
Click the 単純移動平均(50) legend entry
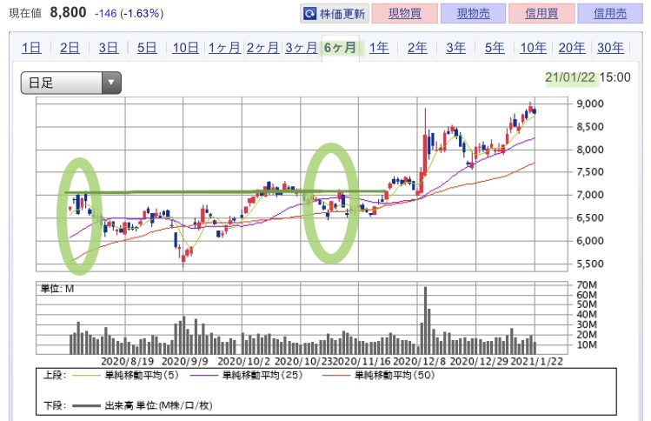(378, 375)
